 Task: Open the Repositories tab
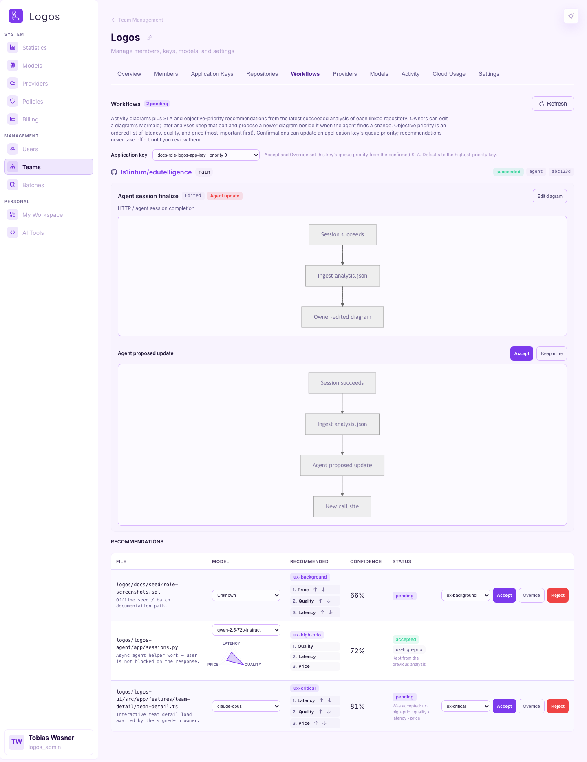coord(262,74)
